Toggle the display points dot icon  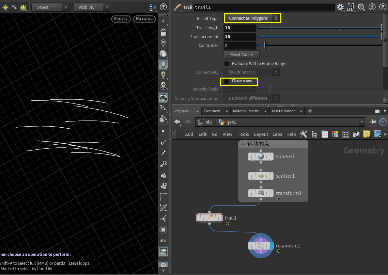pos(163,131)
